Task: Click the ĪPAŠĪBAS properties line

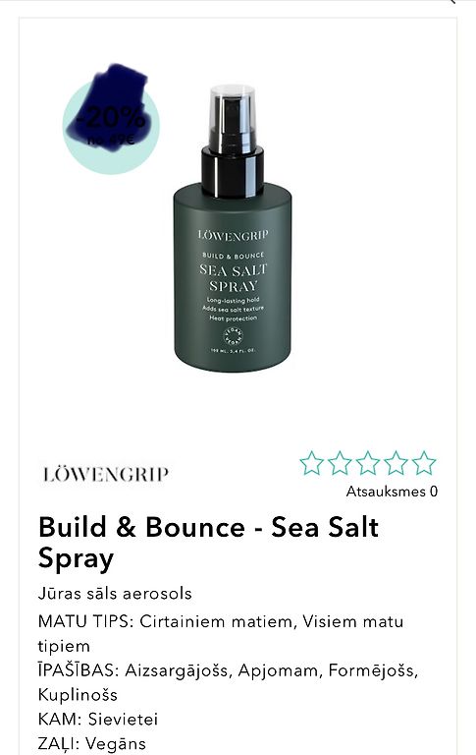Action: click(x=228, y=682)
